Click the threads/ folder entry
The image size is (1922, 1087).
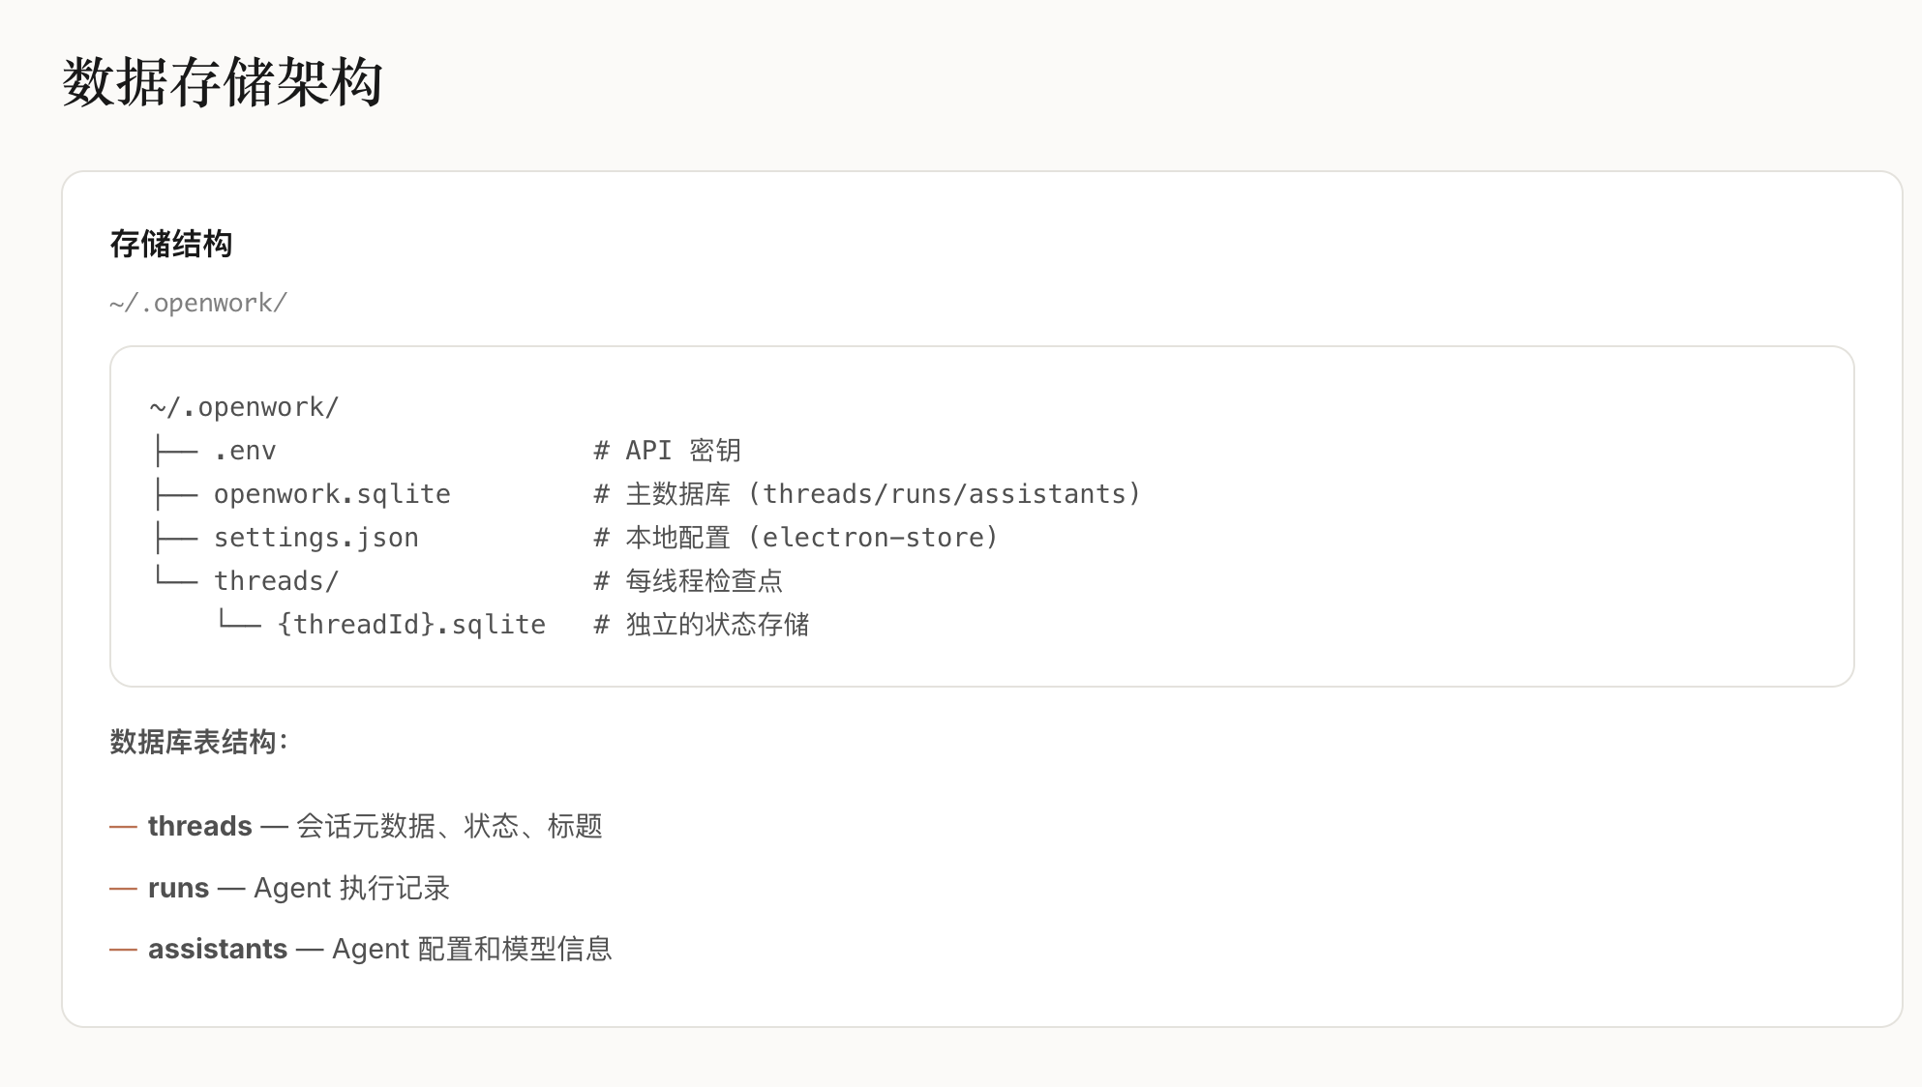276,581
